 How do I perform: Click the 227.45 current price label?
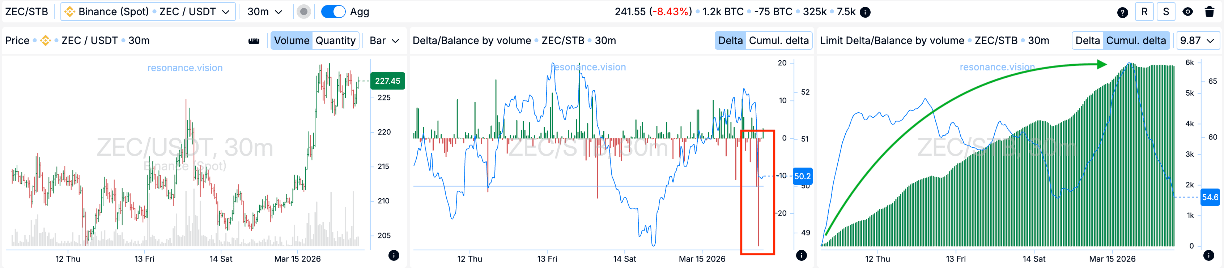[387, 81]
